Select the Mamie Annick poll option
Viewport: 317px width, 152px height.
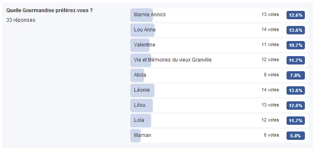point(219,15)
